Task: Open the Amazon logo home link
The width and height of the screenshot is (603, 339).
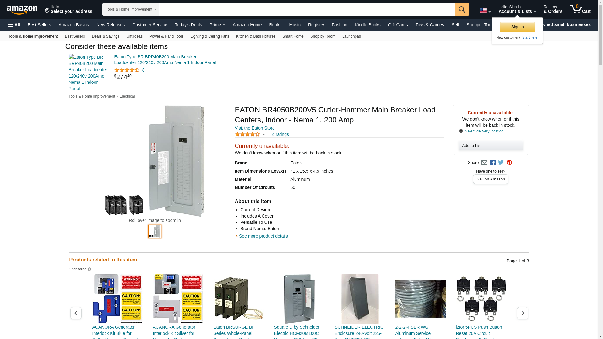Action: click(x=22, y=10)
